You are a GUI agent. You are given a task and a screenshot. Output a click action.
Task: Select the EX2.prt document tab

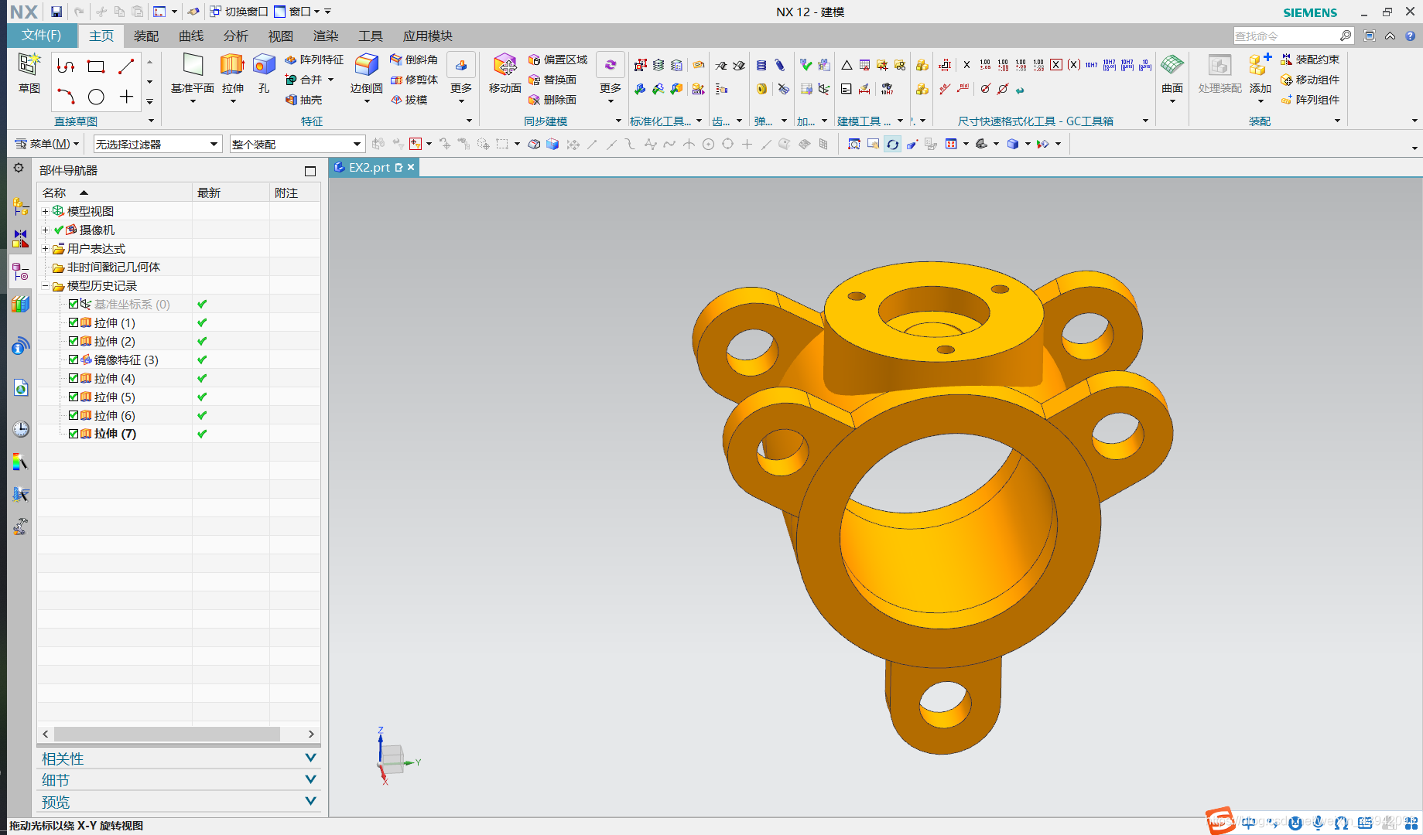[x=375, y=167]
